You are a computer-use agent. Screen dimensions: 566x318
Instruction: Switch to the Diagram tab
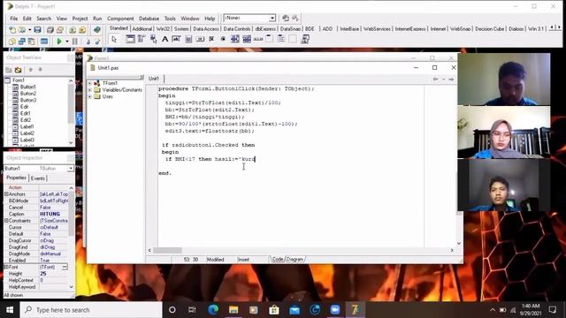pyautogui.click(x=294, y=259)
